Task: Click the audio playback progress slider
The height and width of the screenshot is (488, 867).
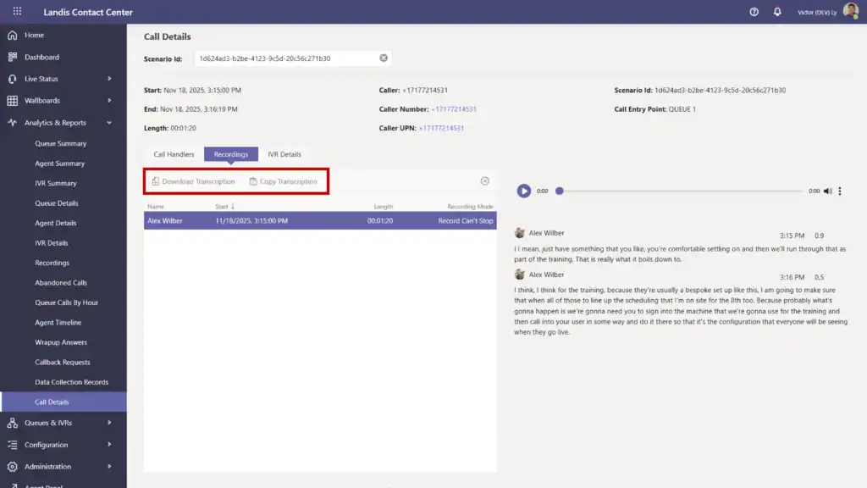Action: (x=677, y=191)
